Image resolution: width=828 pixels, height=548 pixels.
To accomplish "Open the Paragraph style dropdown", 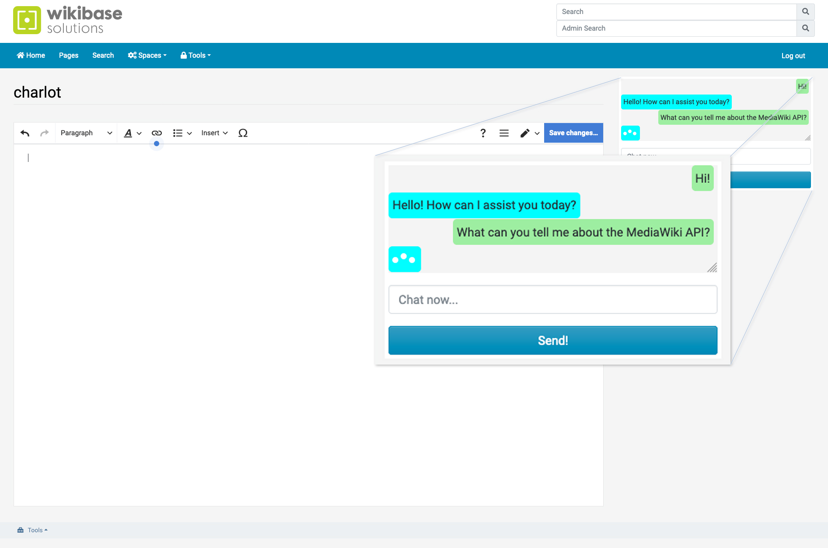I will 86,133.
